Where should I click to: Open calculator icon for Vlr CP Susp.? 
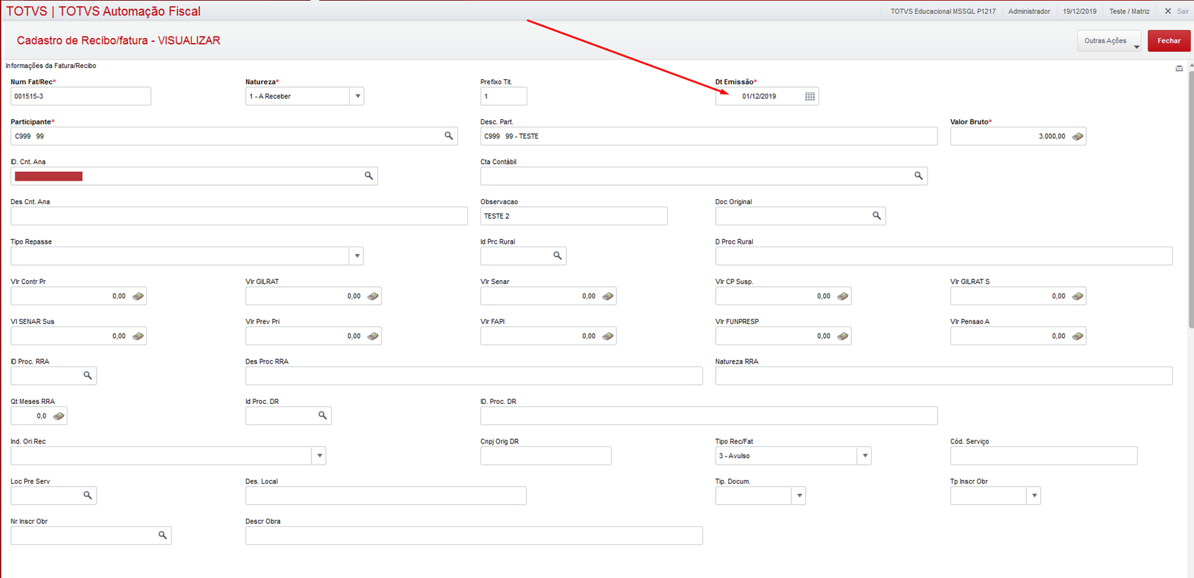(x=842, y=296)
